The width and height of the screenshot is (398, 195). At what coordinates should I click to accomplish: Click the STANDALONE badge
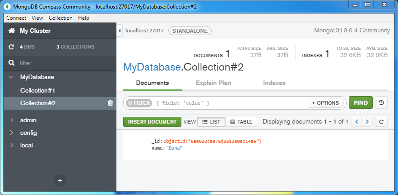click(x=190, y=31)
